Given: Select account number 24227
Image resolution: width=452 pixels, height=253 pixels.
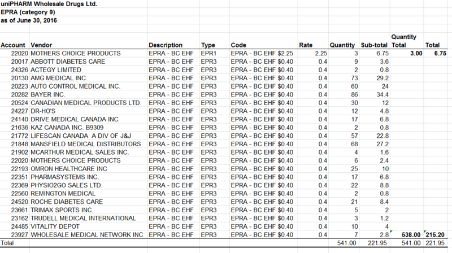Looking at the screenshot, I should tap(20, 111).
